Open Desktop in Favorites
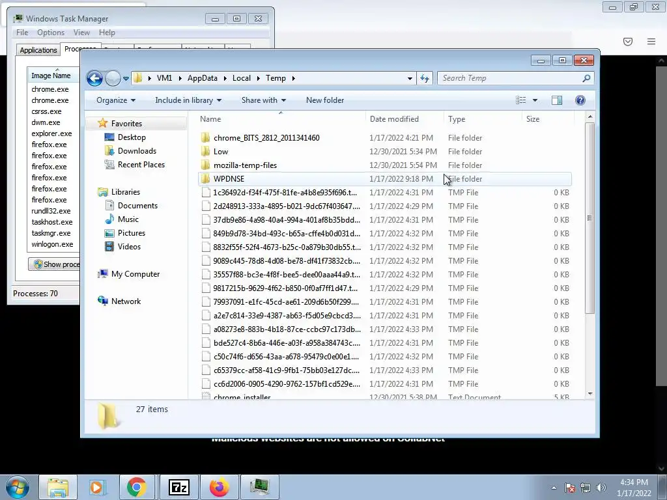The height and width of the screenshot is (500, 667). click(132, 137)
